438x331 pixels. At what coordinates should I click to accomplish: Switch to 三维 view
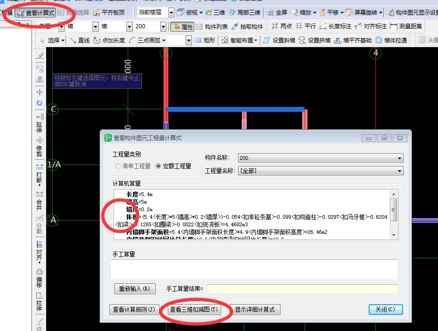215,12
